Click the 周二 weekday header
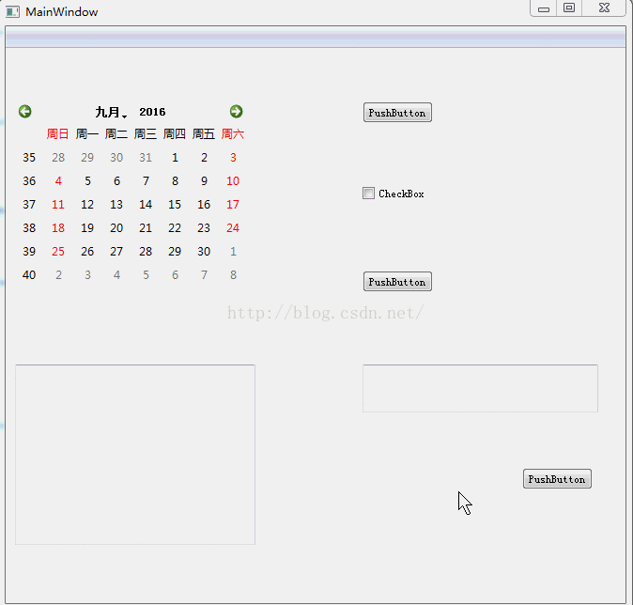The height and width of the screenshot is (605, 633). point(116,133)
